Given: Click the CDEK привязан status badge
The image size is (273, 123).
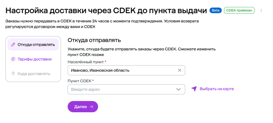Looking at the screenshot, I should 239,10.
